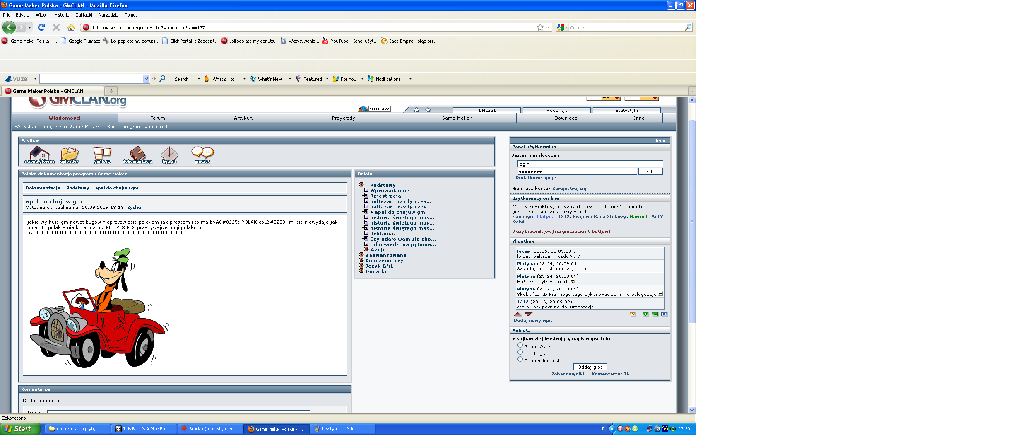
Task: Click the login username input field
Action: click(x=590, y=164)
